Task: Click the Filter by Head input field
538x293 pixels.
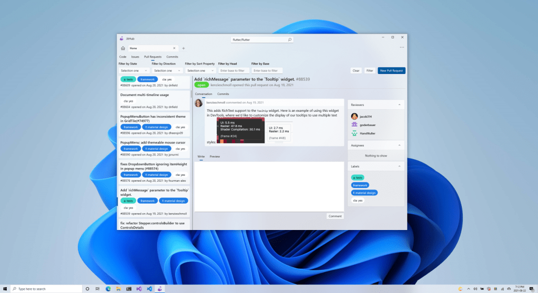Action: pos(234,70)
